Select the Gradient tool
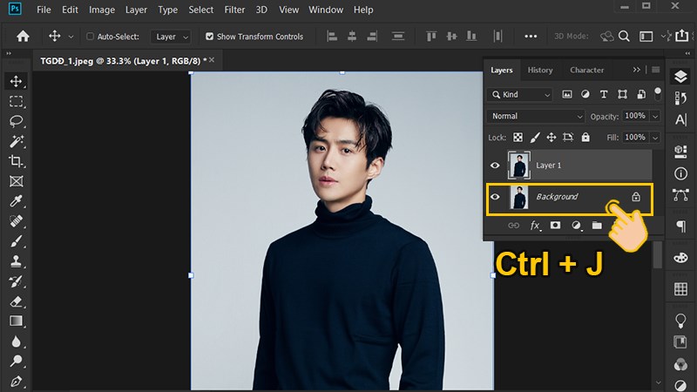Image resolution: width=697 pixels, height=392 pixels. [x=16, y=321]
